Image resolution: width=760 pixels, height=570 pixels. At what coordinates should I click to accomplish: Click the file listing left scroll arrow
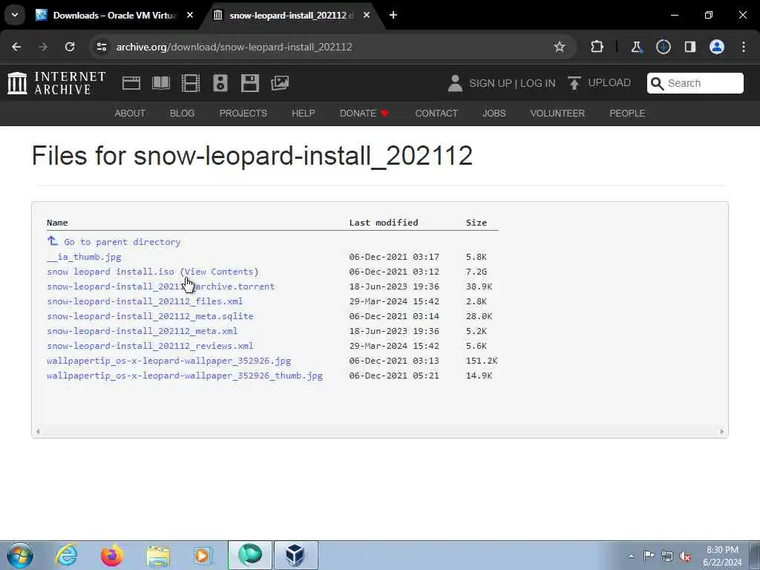38,431
